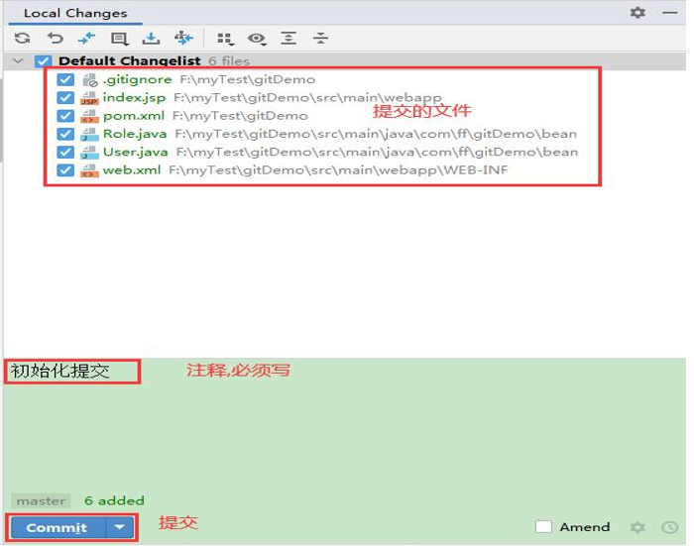Open commit options gear near Amend
Screen dimensions: 694x546
pyautogui.click(x=637, y=527)
